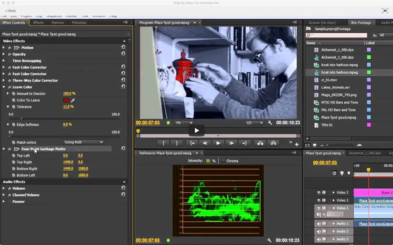Click in the Footage bin search field

pos(336,35)
